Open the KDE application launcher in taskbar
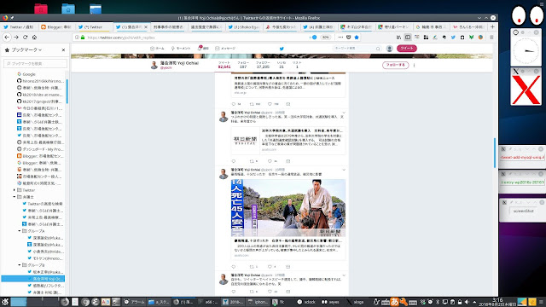Screen dimensions: 546x307 click(4, 302)
